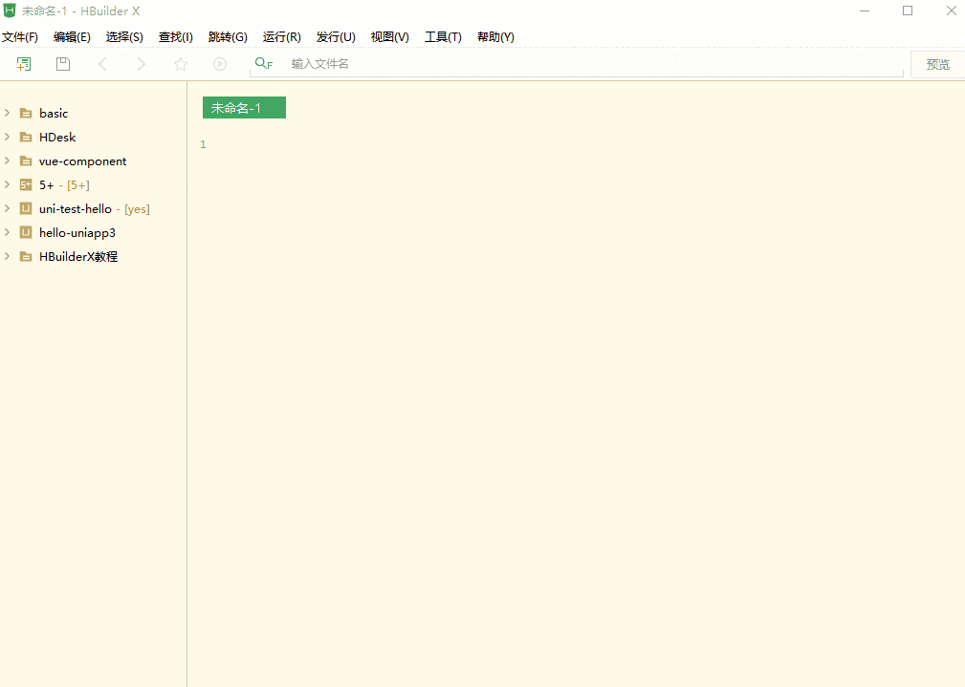Click the basic folder icon
This screenshot has width=965, height=687.
tap(26, 113)
